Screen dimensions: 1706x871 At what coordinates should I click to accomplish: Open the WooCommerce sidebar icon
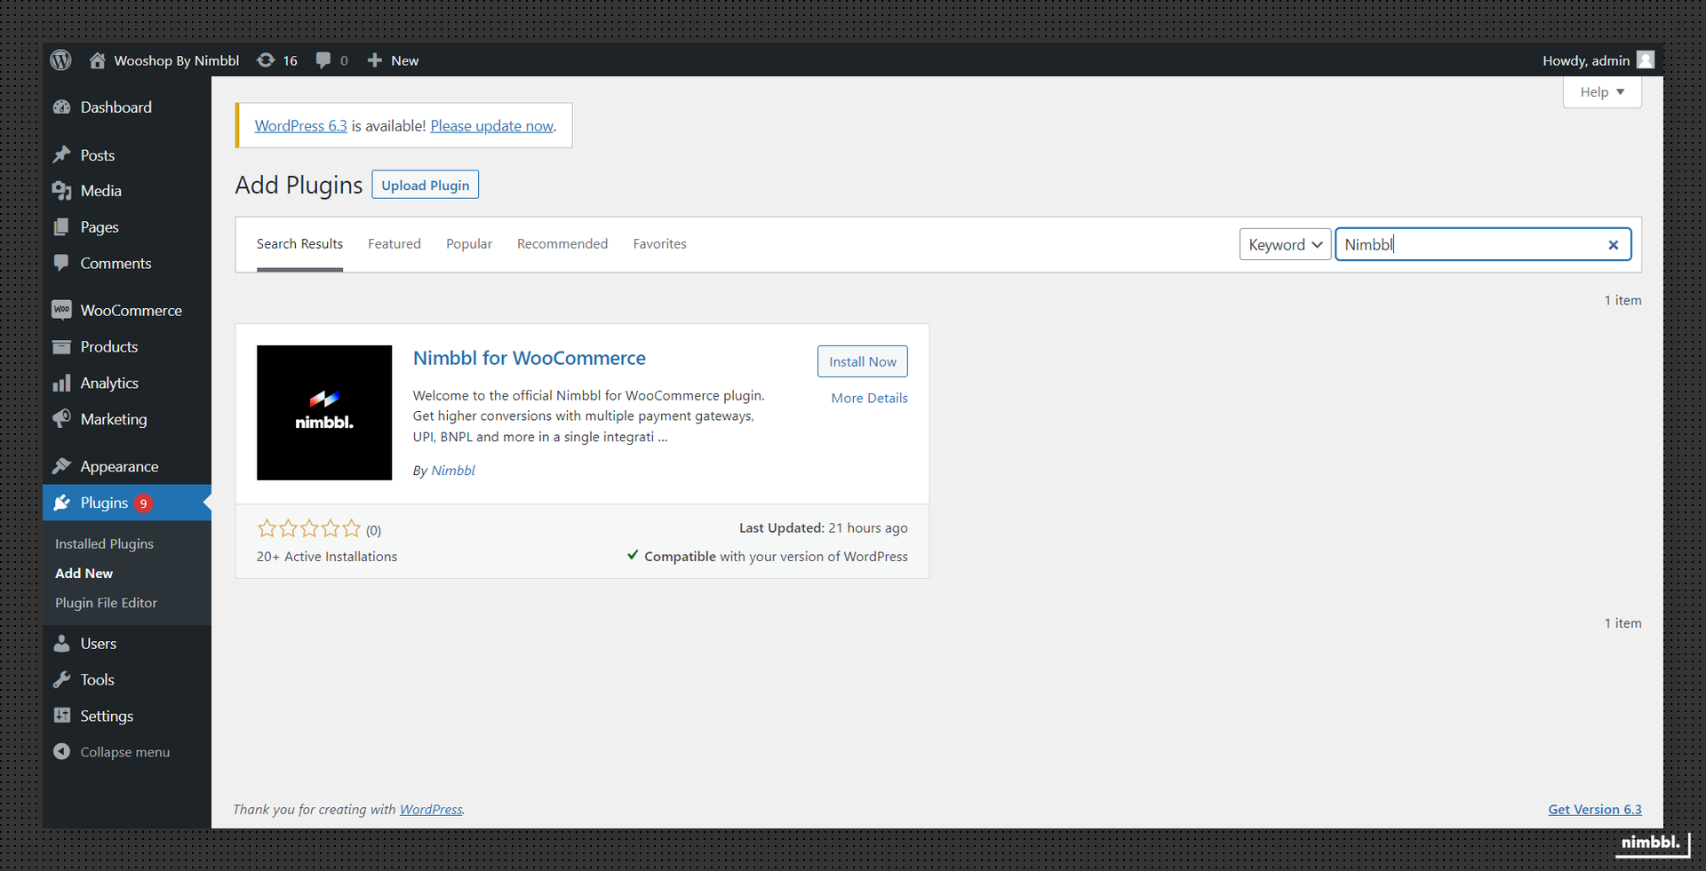click(x=62, y=310)
